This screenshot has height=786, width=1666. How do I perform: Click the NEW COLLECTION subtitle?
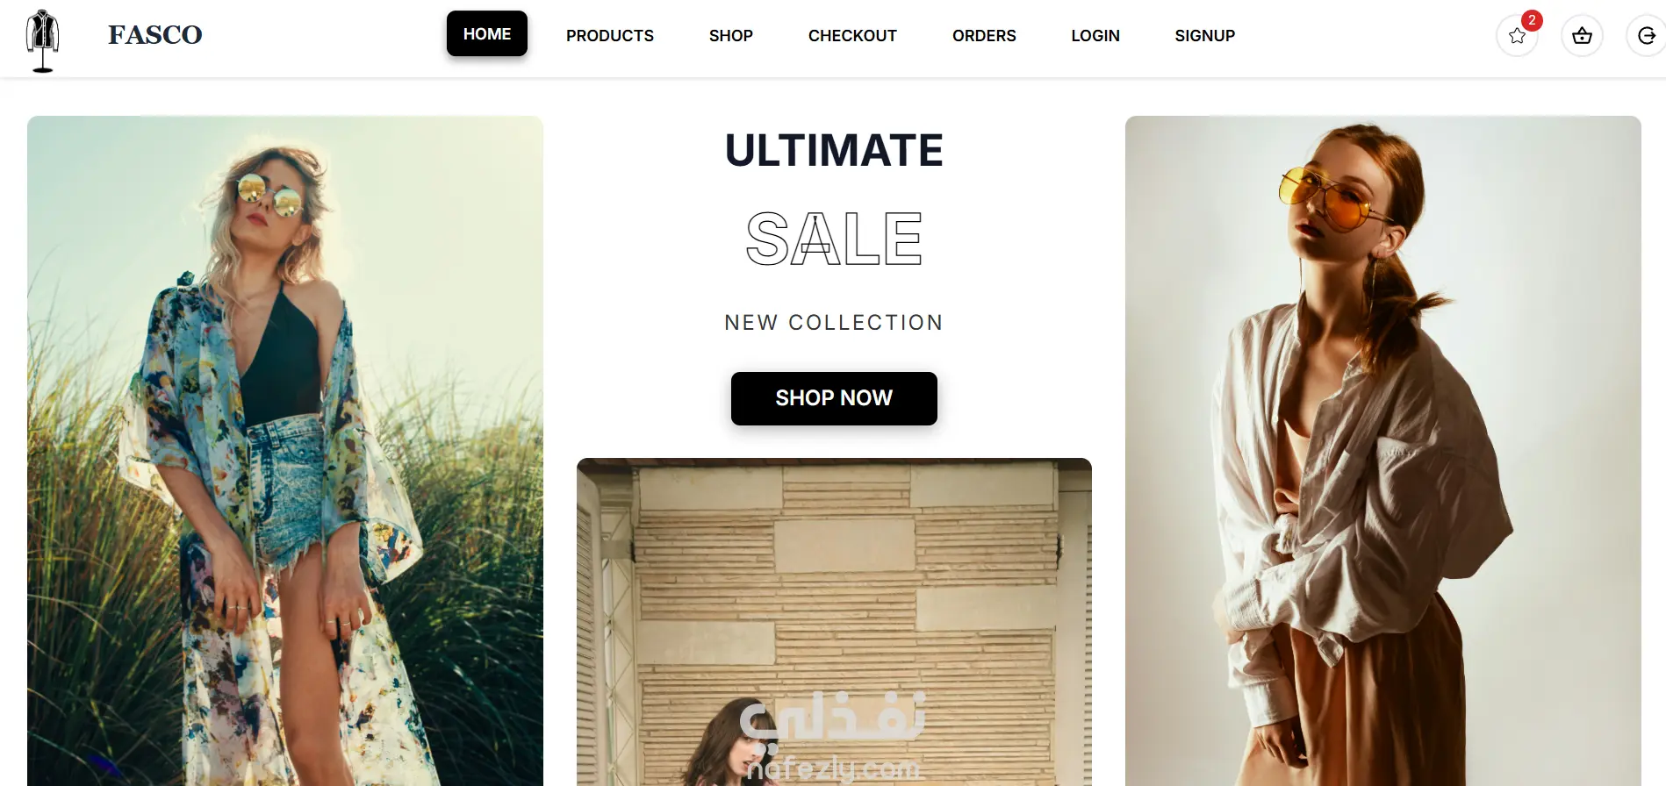pyautogui.click(x=834, y=323)
